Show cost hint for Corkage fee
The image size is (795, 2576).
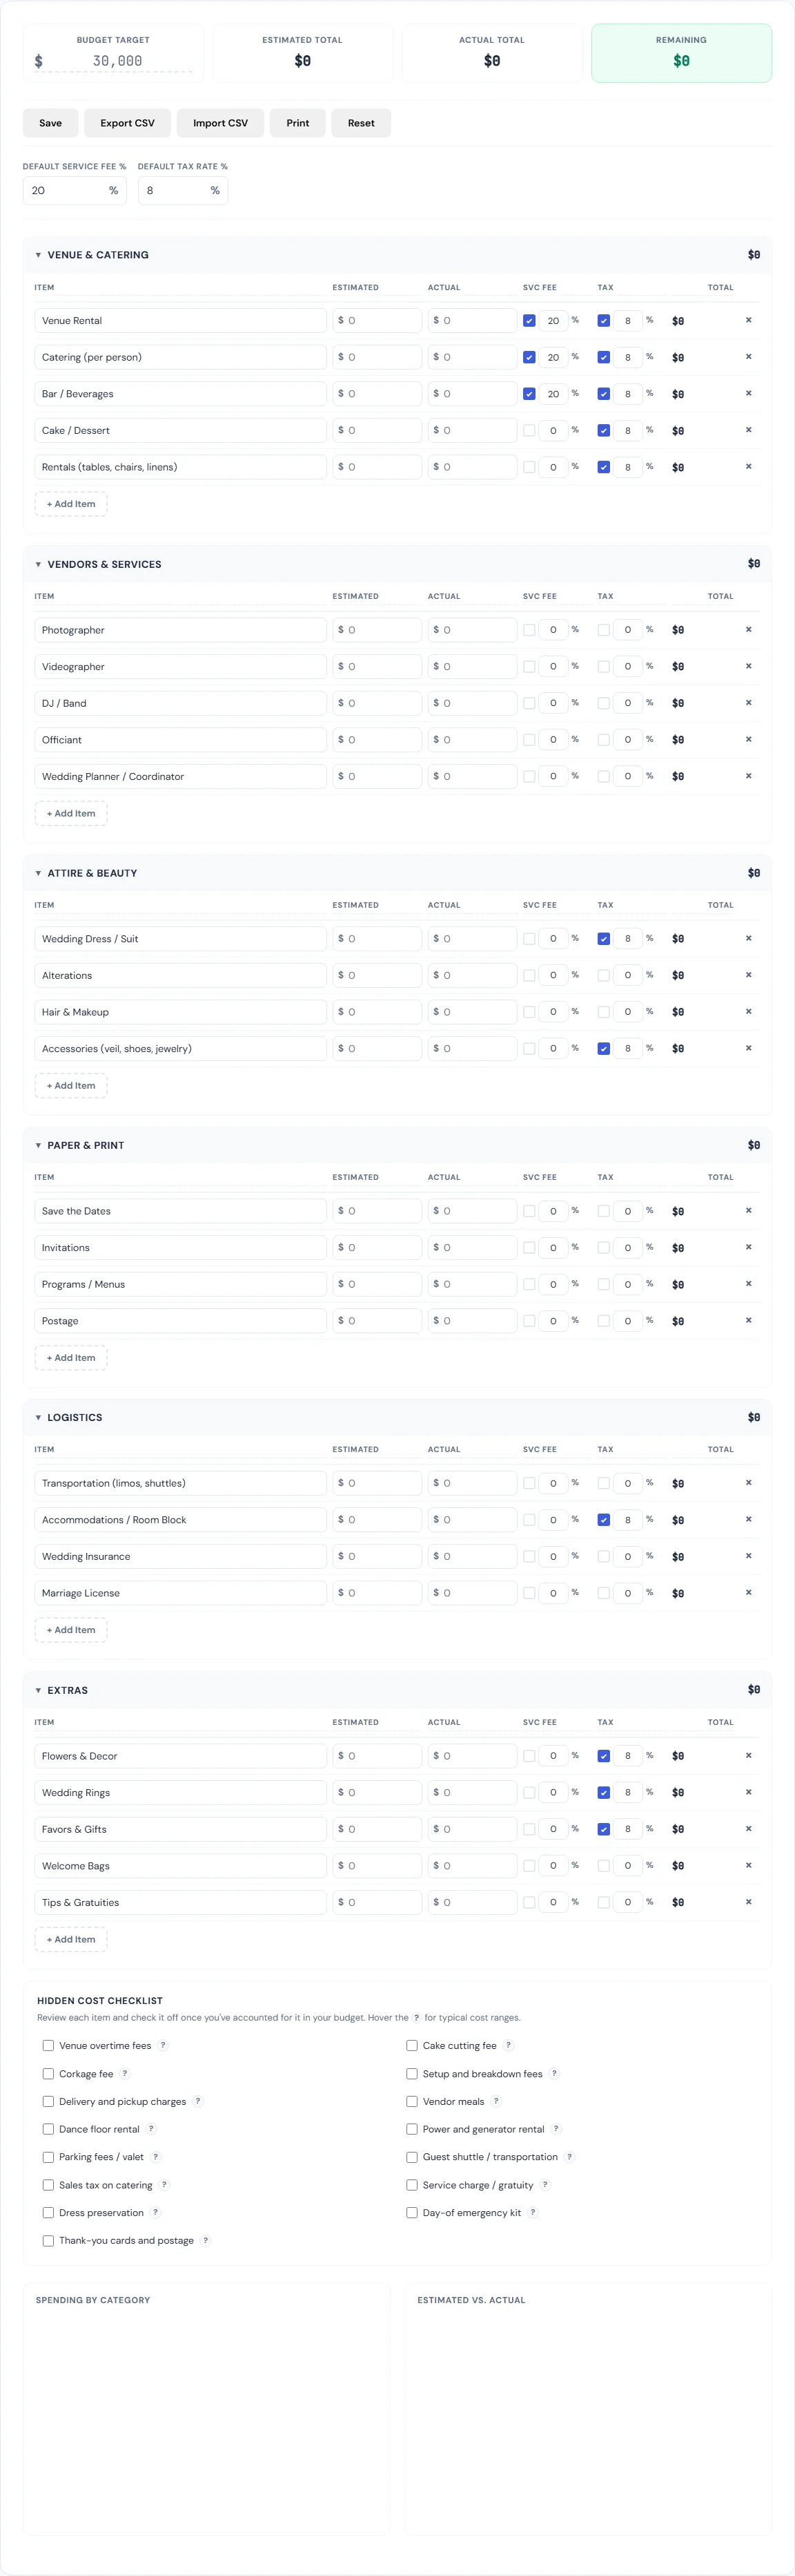[125, 2073]
